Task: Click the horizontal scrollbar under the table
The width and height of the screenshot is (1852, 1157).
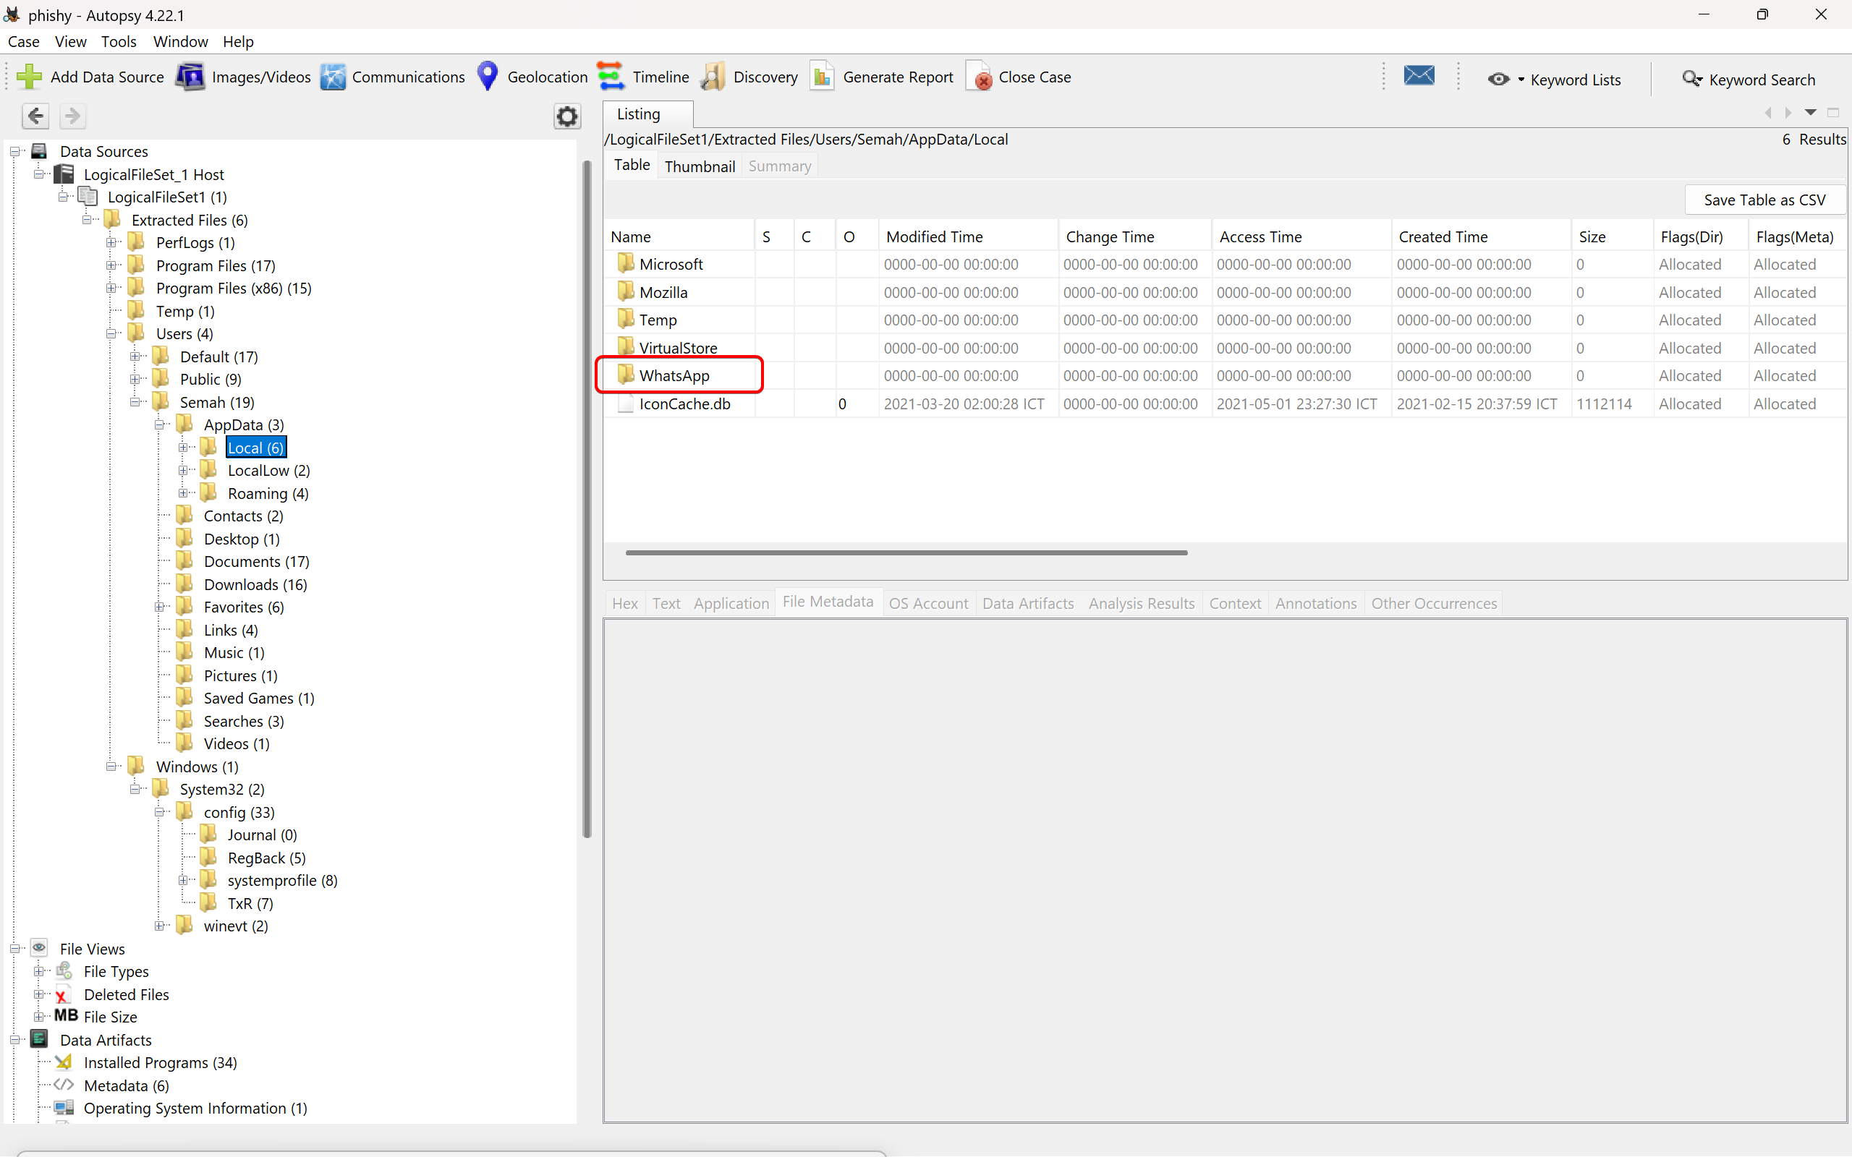Action: 906,552
